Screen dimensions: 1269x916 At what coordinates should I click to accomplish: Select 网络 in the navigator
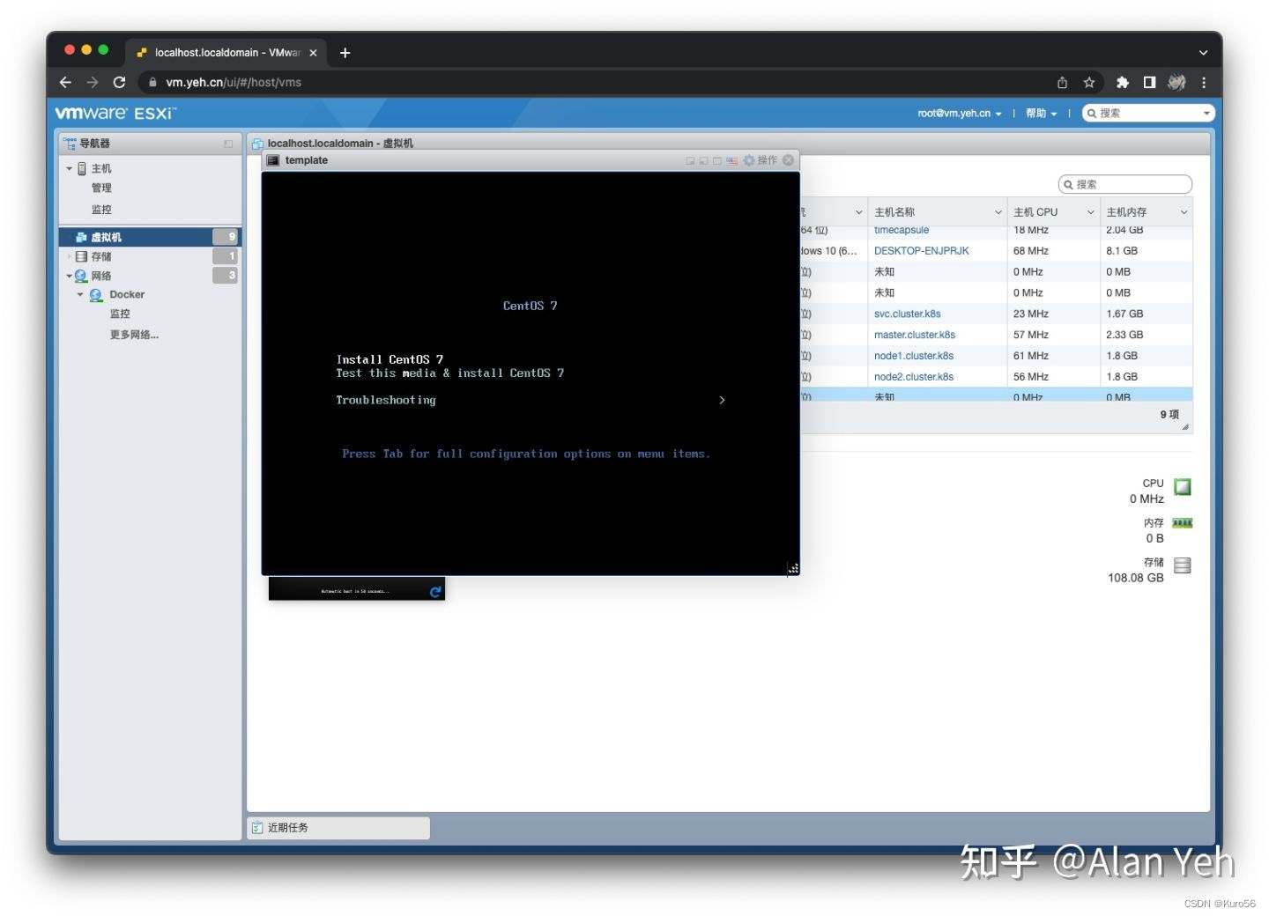tap(101, 276)
